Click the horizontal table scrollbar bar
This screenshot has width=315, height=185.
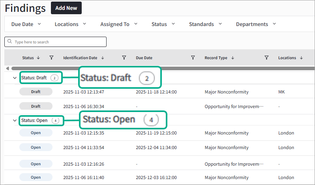point(163,68)
